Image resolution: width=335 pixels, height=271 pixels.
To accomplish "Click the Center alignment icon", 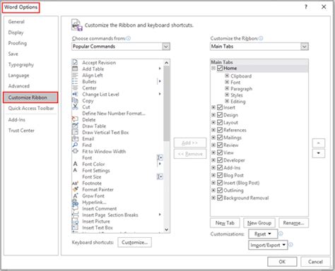I will point(75,88).
